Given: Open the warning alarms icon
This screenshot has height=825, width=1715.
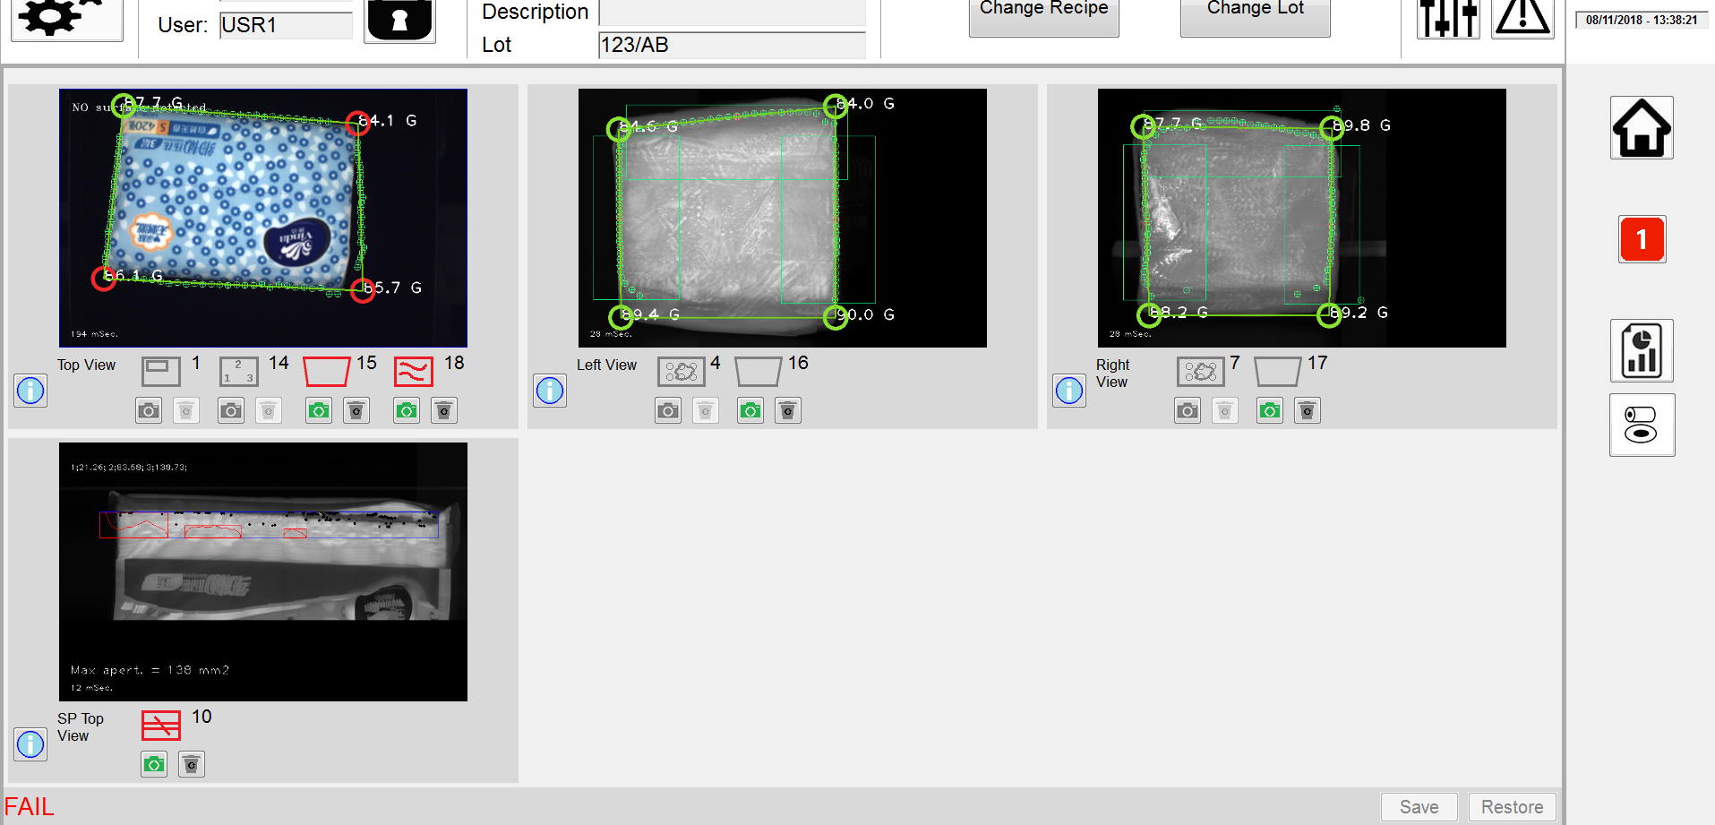Looking at the screenshot, I should pos(1522,19).
